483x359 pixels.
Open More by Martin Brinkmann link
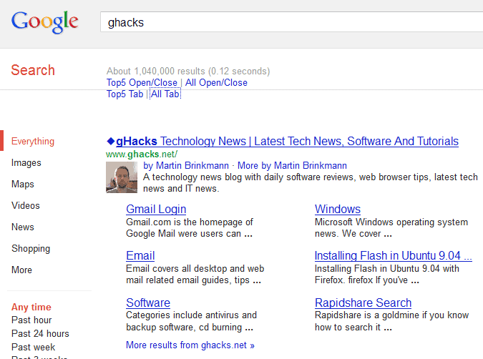(x=292, y=166)
